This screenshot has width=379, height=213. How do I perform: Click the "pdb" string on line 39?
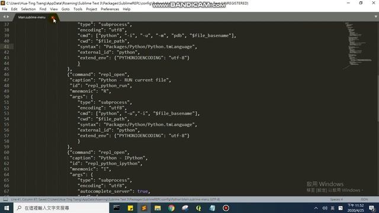(x=178, y=35)
